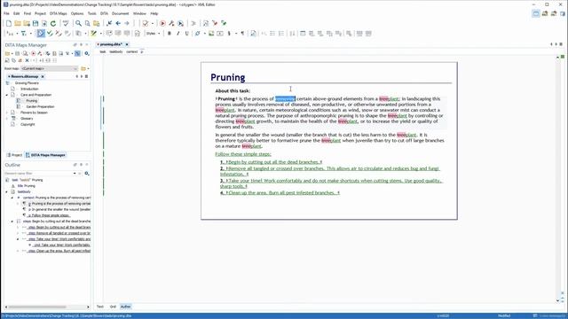
Task: Switch to Grid editing mode tab
Action: click(113, 307)
